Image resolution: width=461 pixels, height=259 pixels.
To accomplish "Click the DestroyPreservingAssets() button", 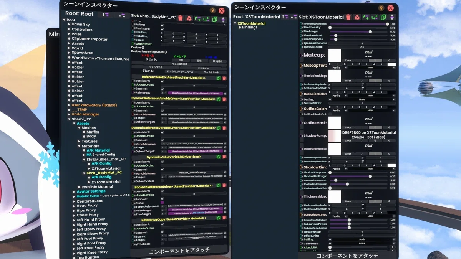I will 149,51.
